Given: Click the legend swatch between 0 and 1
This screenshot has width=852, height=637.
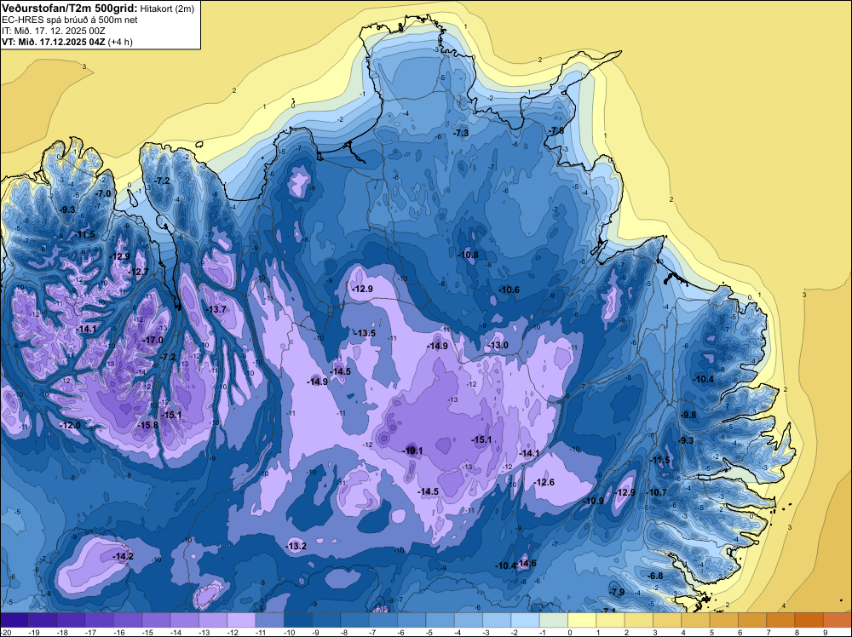Looking at the screenshot, I should (x=582, y=620).
